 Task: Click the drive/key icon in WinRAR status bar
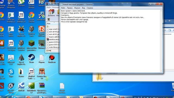click(x=49, y=51)
